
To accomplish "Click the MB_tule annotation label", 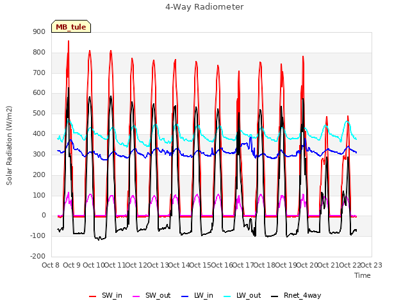I will (71, 26).
